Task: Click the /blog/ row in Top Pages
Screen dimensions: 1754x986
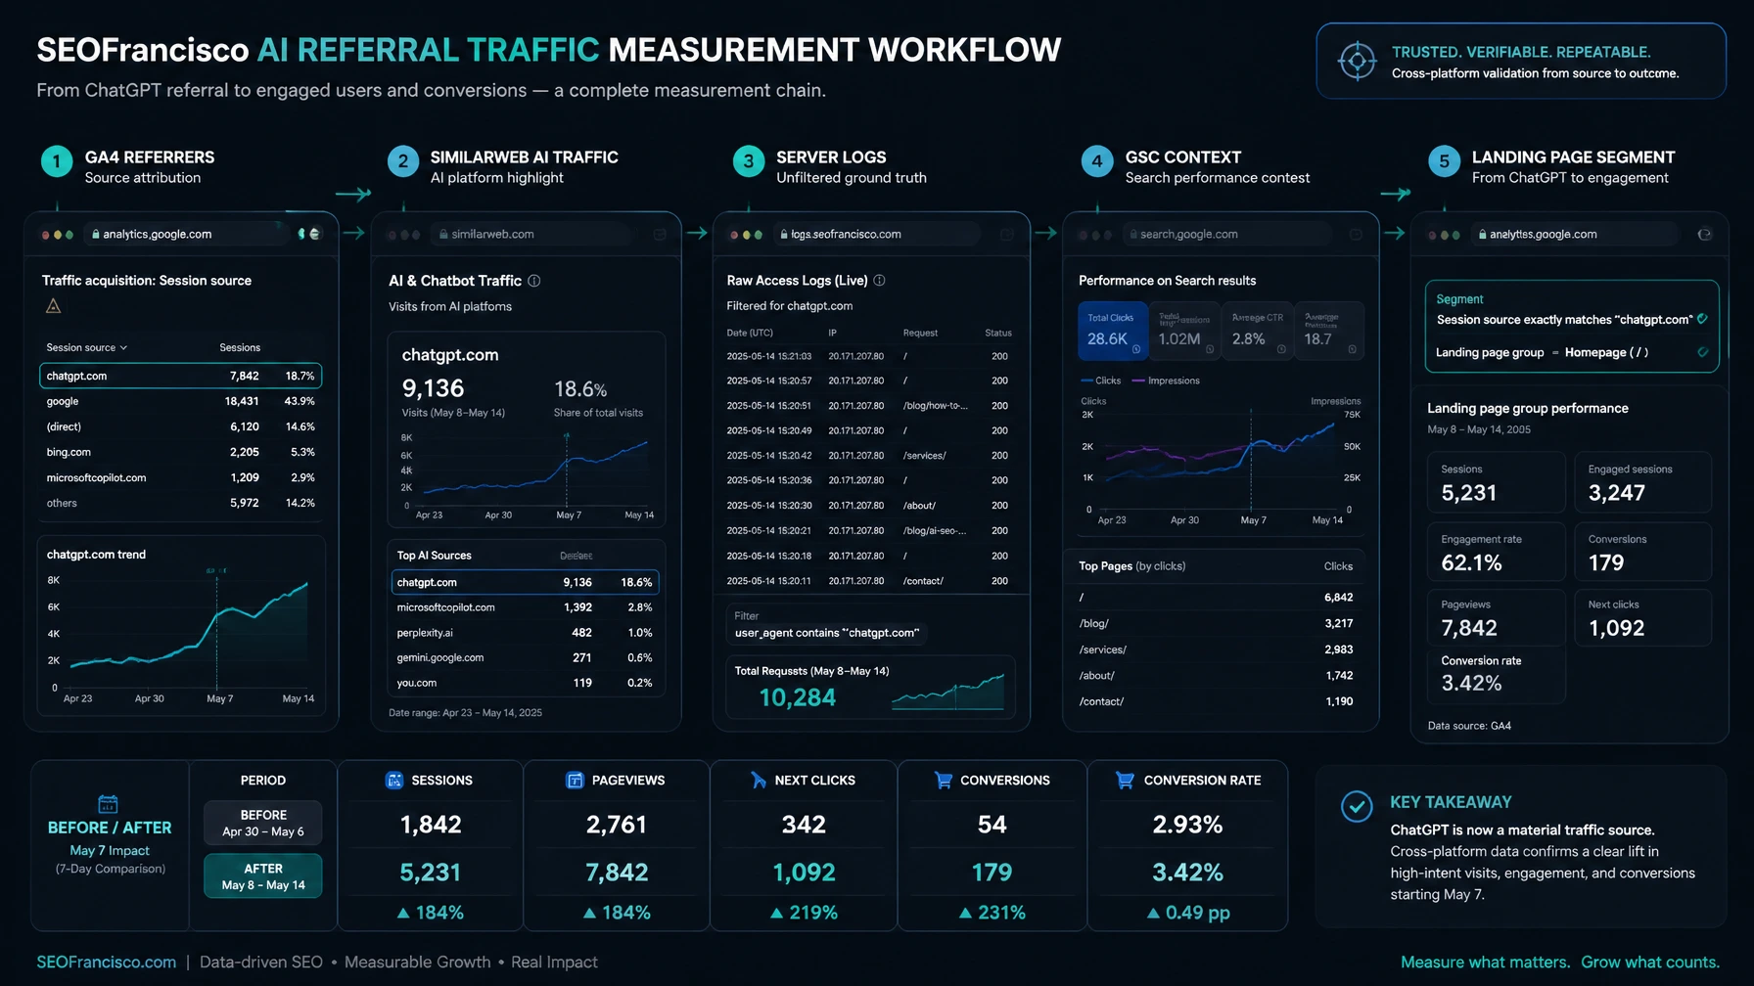Action: 1216,623
